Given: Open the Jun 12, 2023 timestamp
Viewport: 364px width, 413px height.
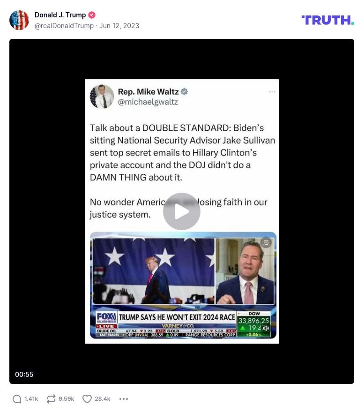Looking at the screenshot, I should point(119,26).
